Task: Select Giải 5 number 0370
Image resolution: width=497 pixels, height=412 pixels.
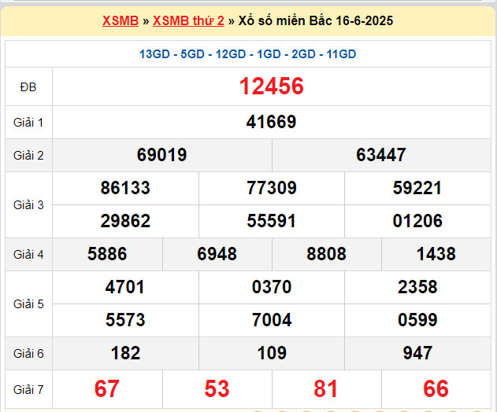Action: coord(272,287)
